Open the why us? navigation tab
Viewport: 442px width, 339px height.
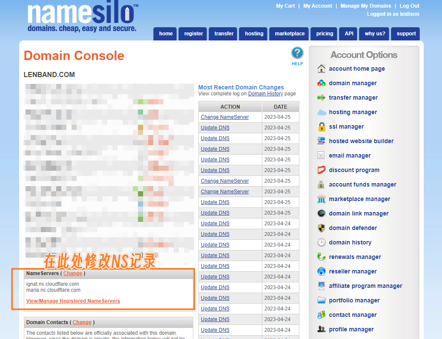pyautogui.click(x=374, y=34)
